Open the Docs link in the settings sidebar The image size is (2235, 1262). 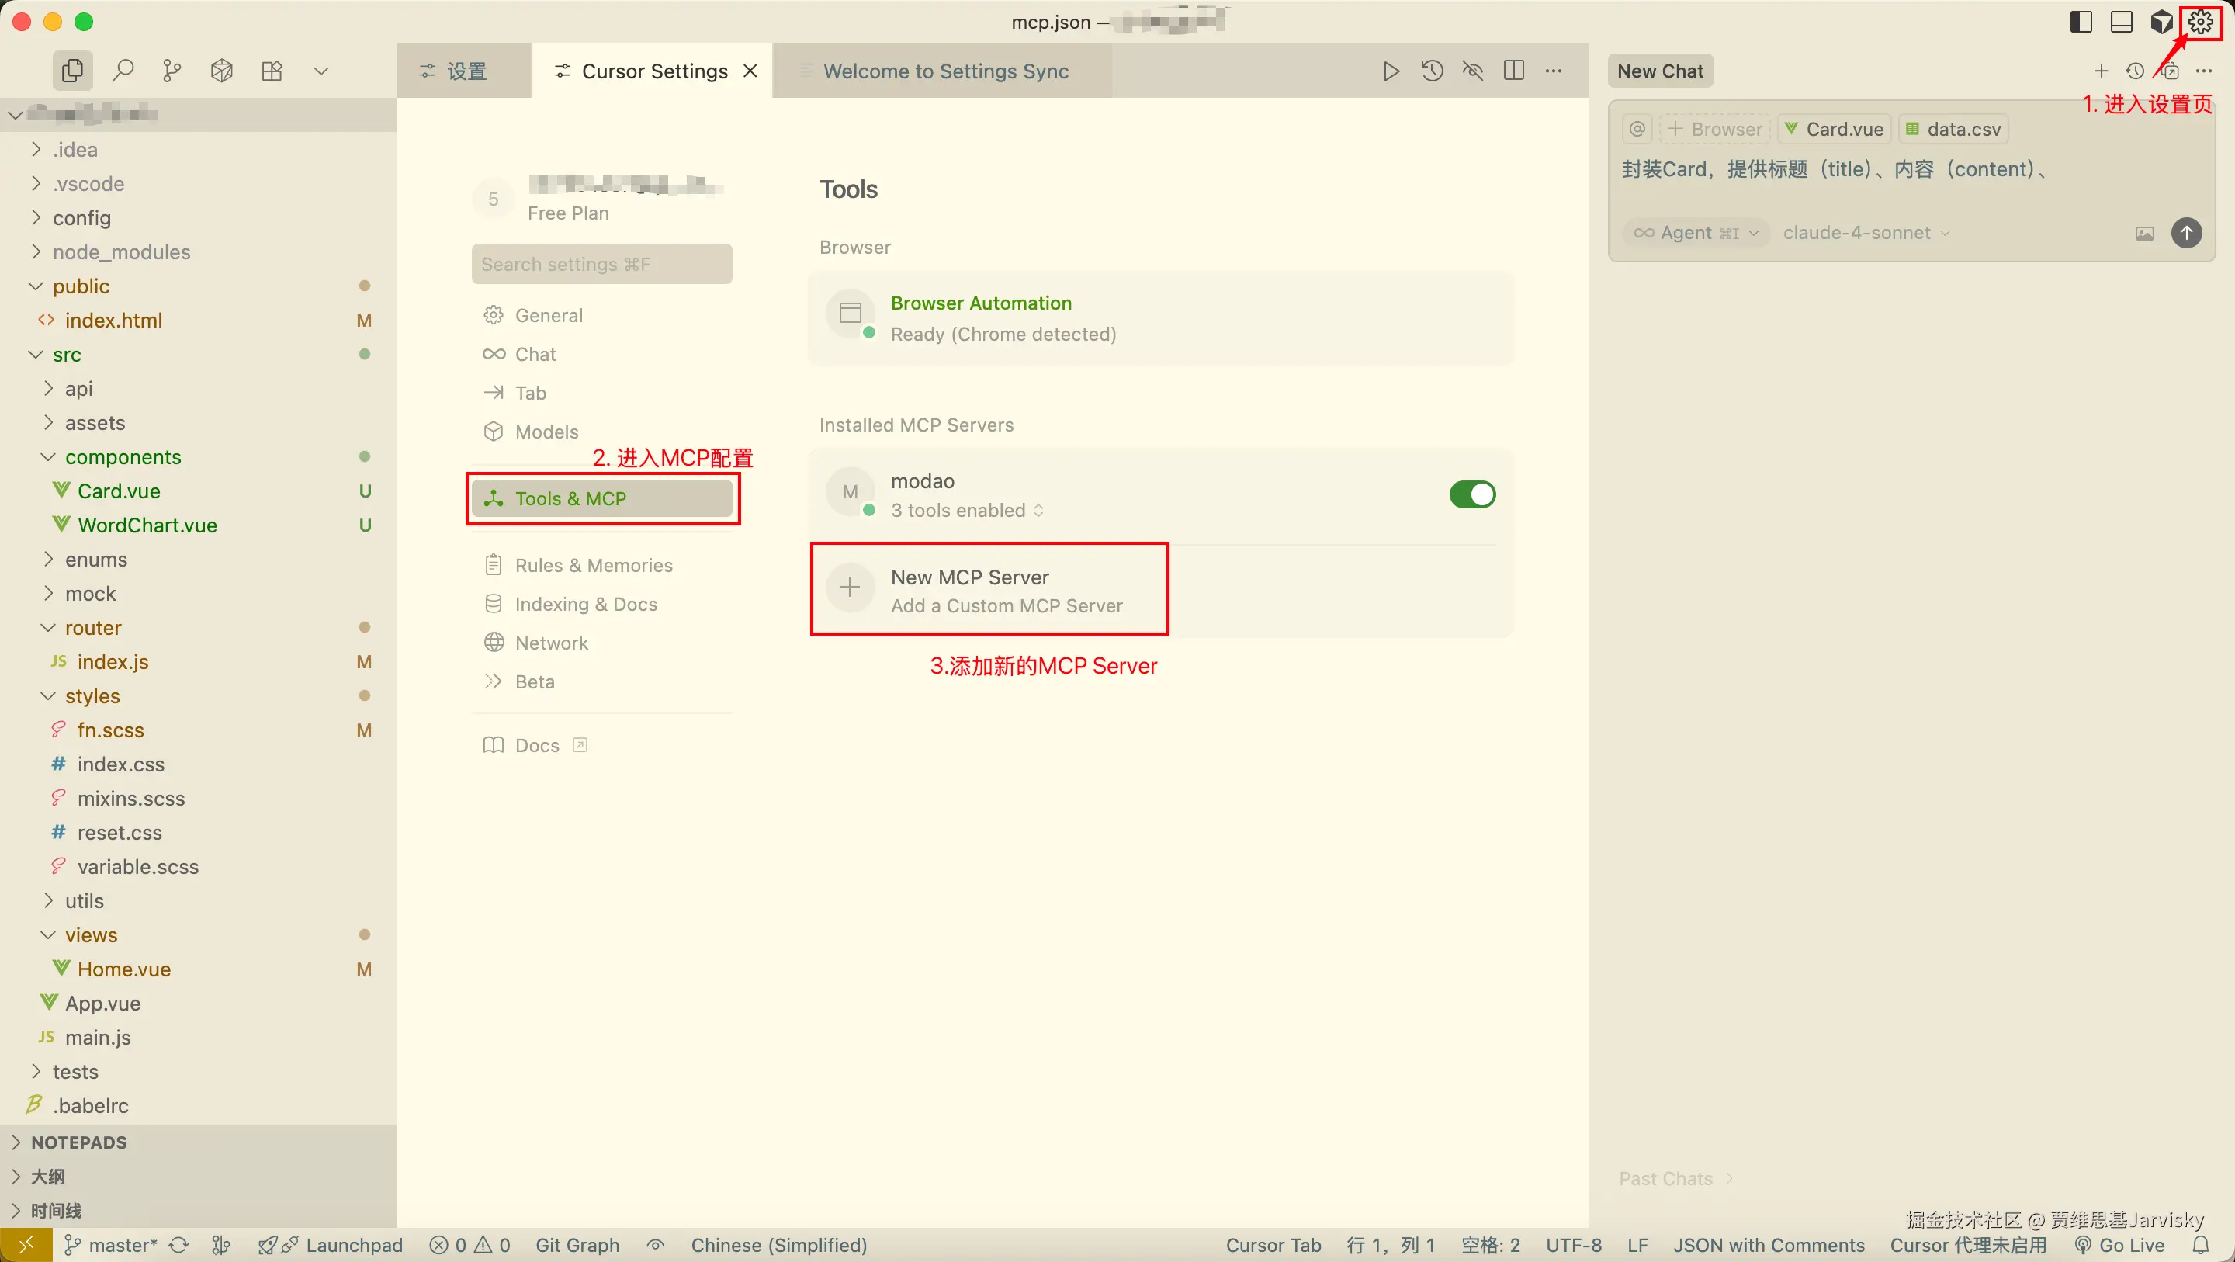536,746
